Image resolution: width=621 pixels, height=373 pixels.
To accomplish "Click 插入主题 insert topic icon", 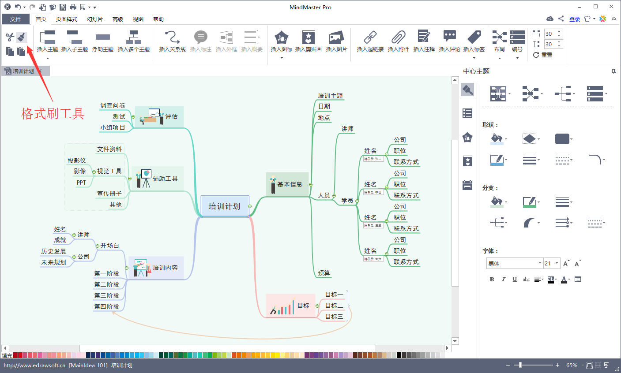I will click(x=47, y=38).
